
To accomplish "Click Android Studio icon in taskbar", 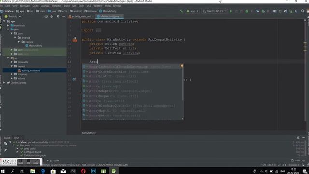I will coord(114,171).
